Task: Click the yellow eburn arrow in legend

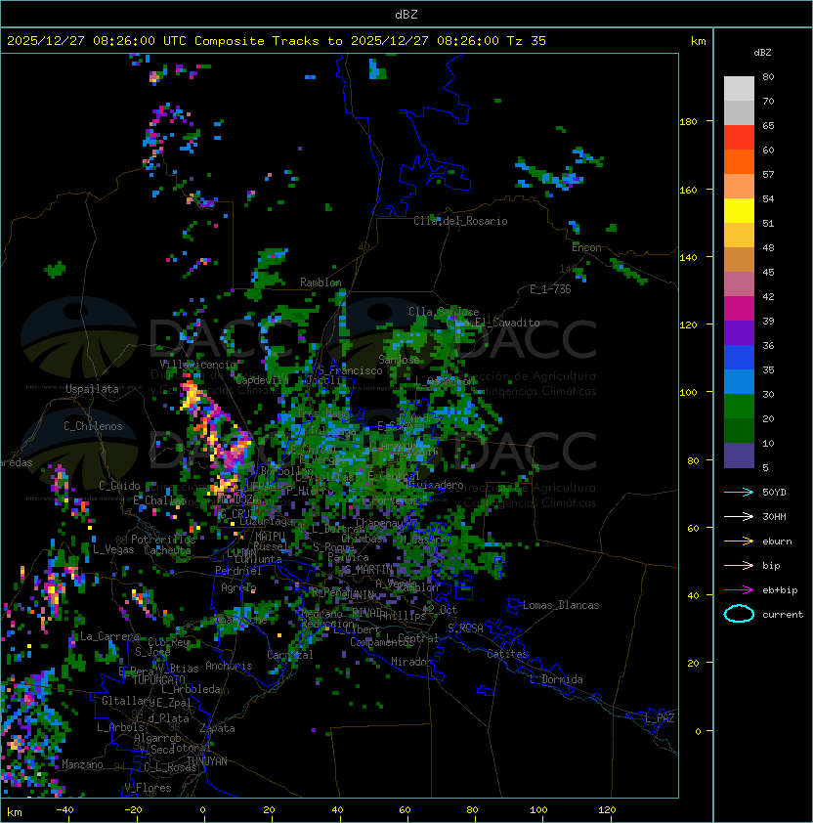Action: pos(739,541)
